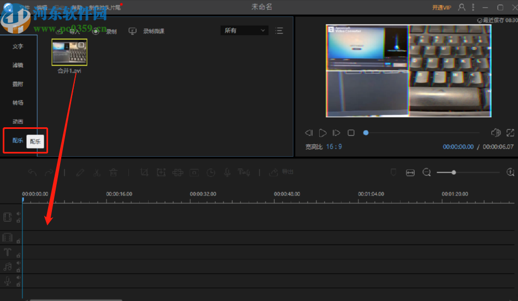Viewport: 518px width, 301px height.
Task: Toggle mute on the music track
Action: coord(18,263)
